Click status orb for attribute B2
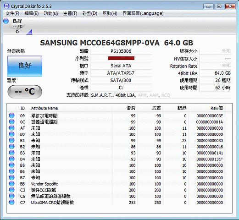 (x=11, y=147)
